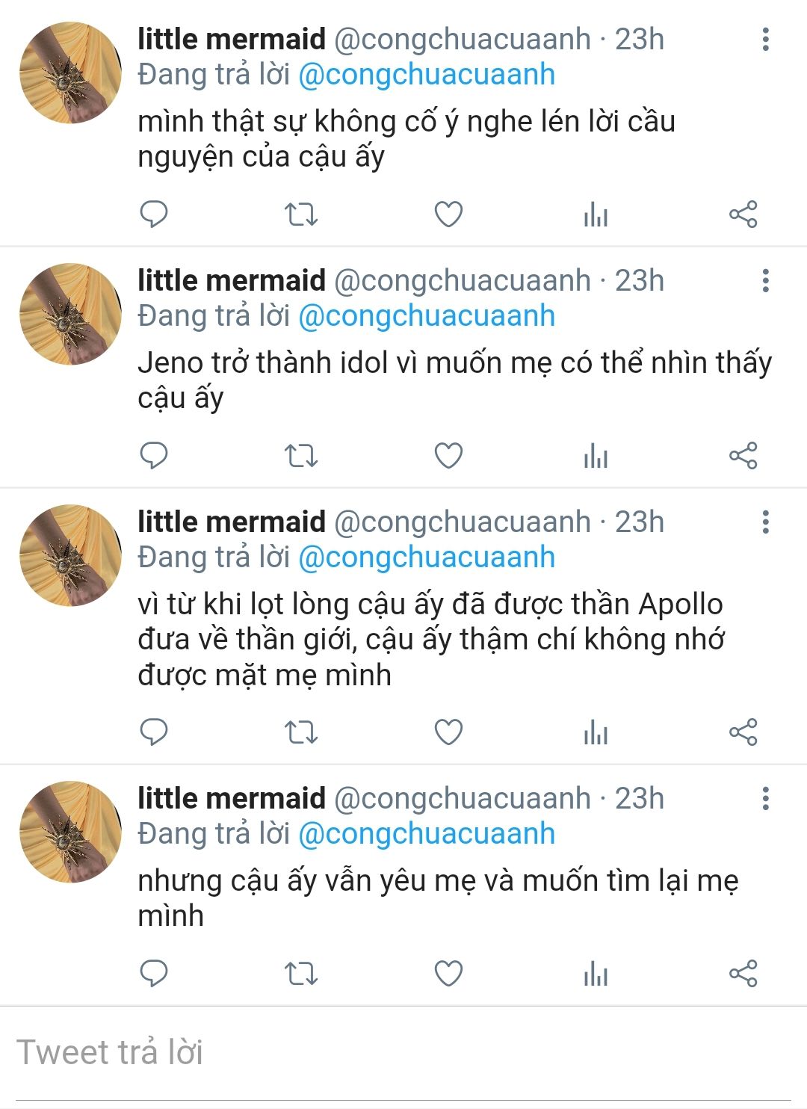Image resolution: width=807 pixels, height=1109 pixels.
Task: Reply to the tweet about thần Apollo
Action: (154, 732)
